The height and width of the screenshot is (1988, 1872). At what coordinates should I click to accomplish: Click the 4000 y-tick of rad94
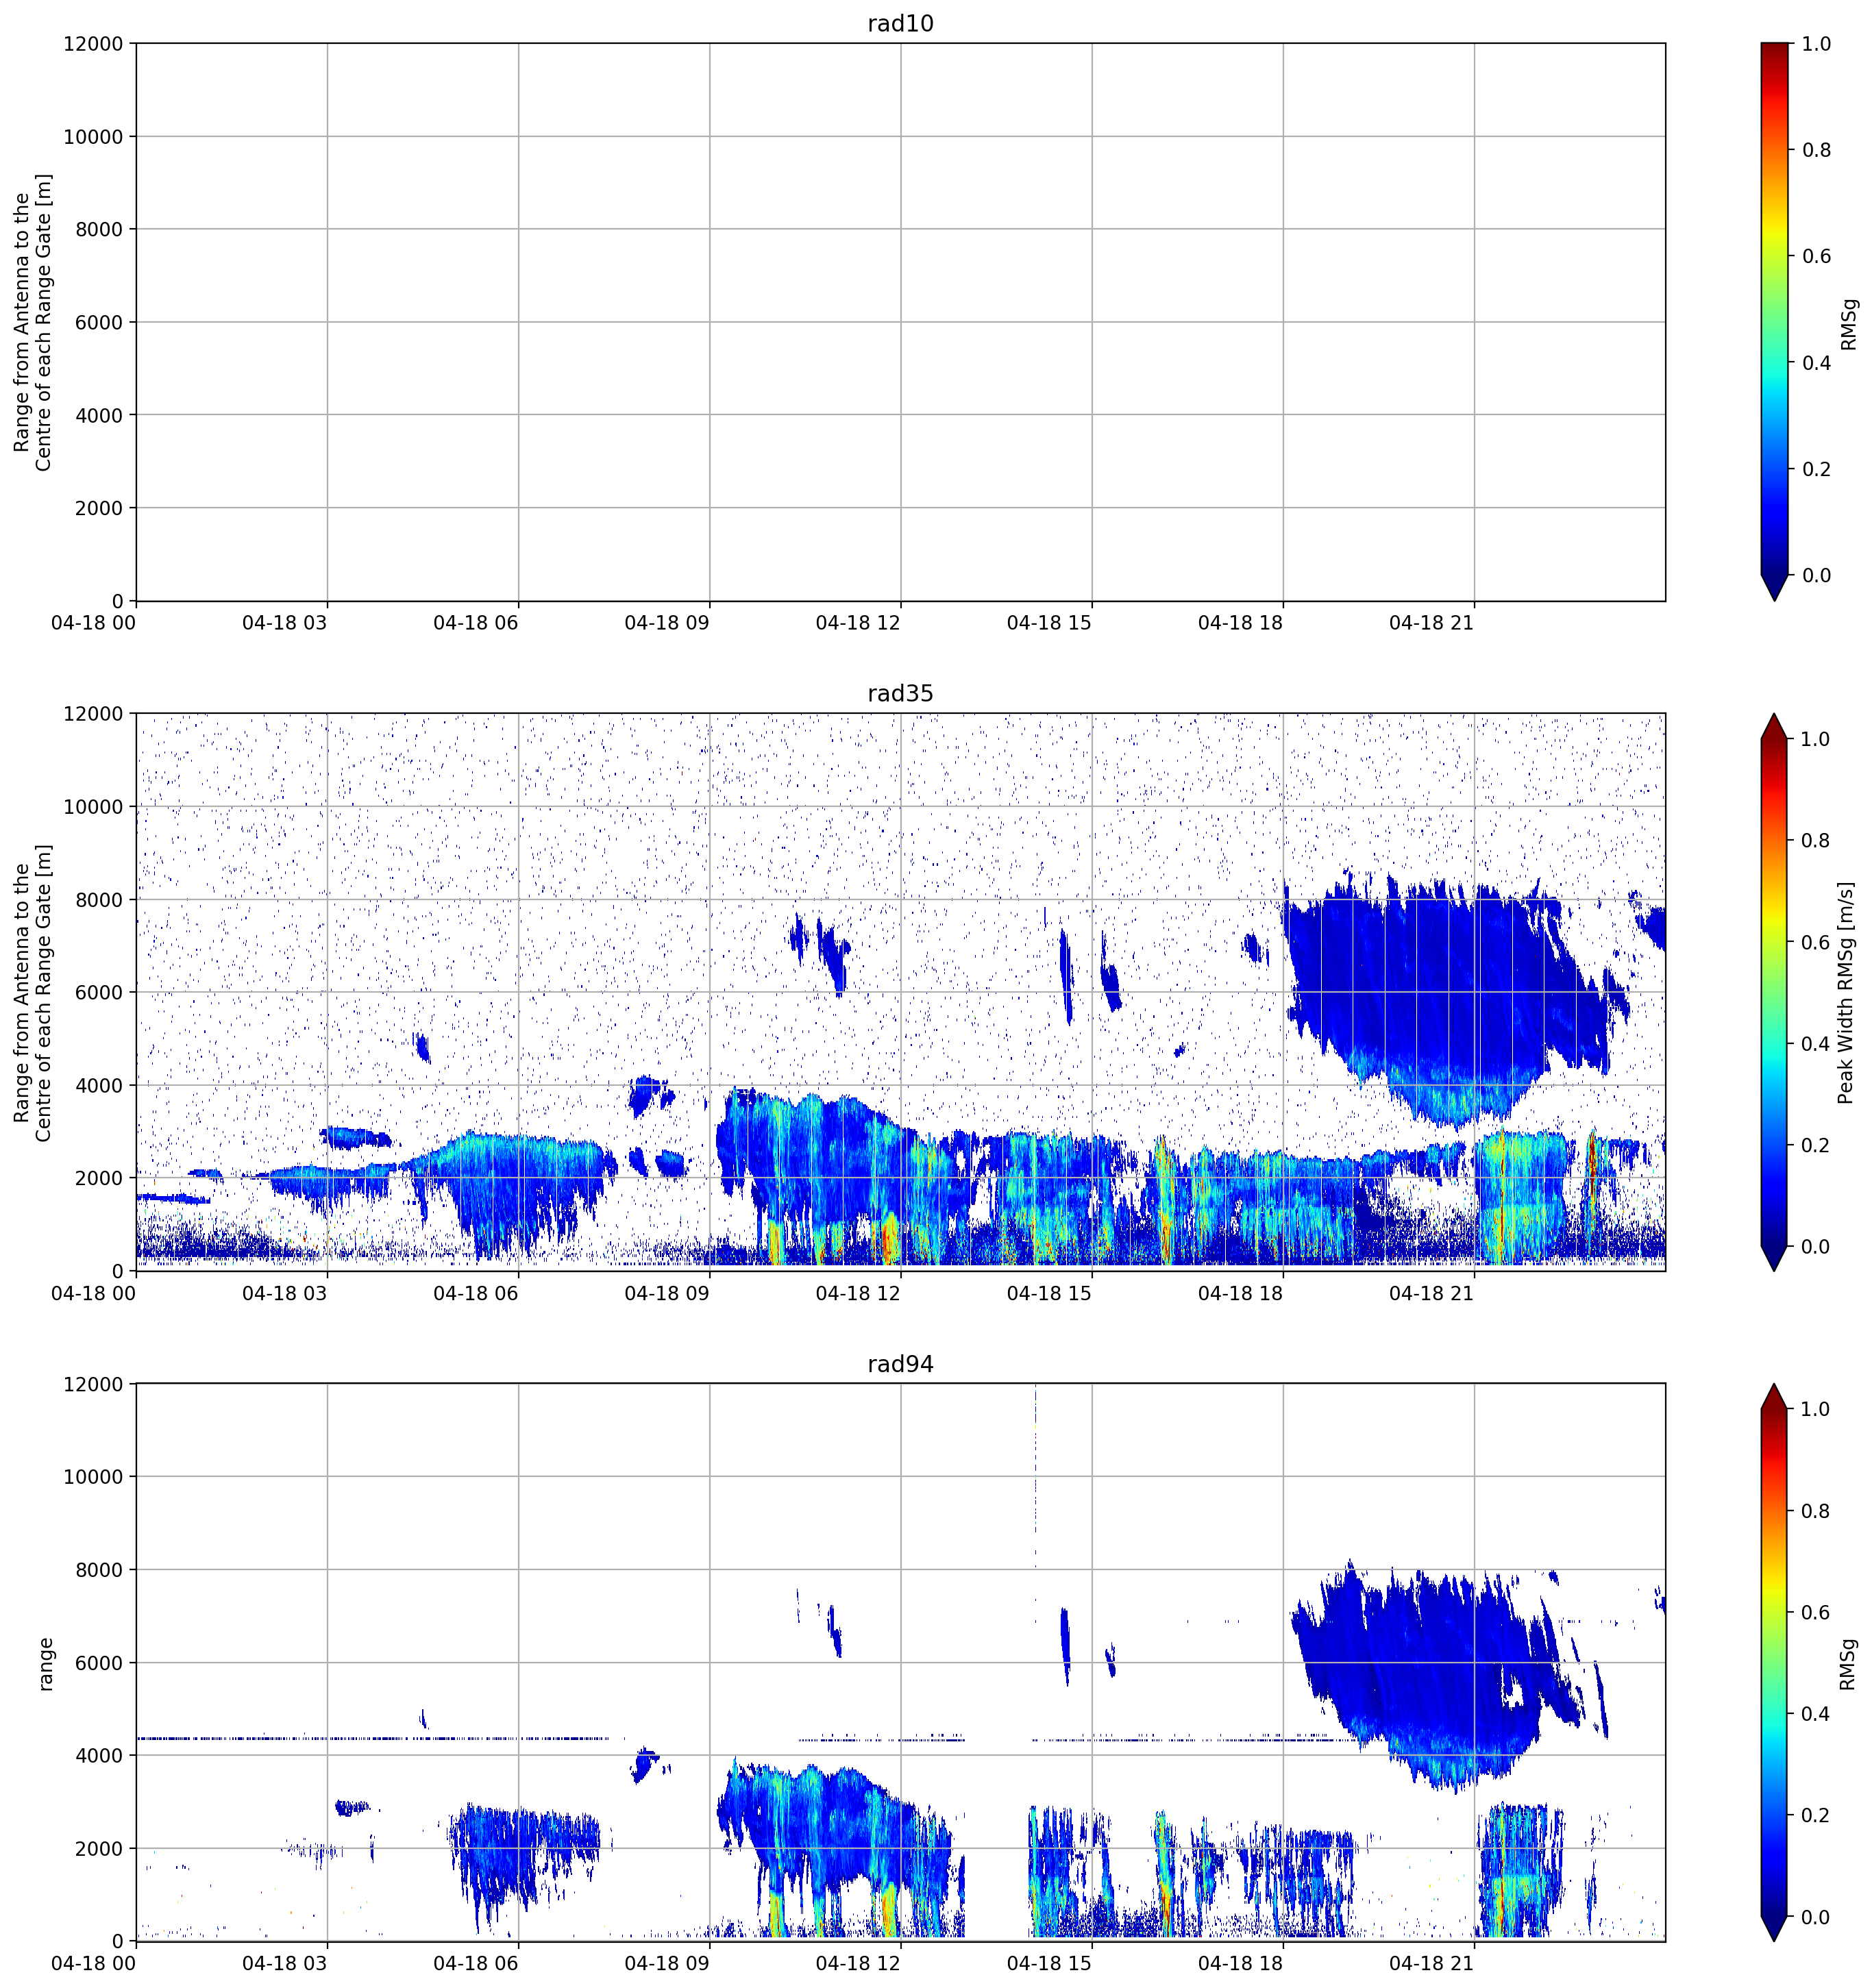pos(99,1756)
